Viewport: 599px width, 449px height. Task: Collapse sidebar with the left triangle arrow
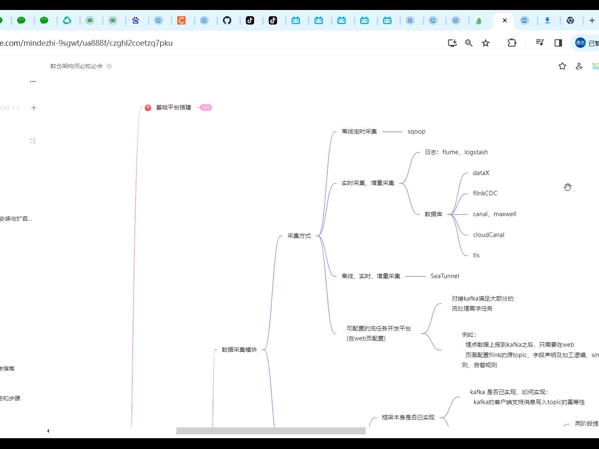click(48, 431)
